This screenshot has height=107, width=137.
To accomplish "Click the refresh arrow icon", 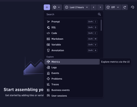I will coord(125,7).
